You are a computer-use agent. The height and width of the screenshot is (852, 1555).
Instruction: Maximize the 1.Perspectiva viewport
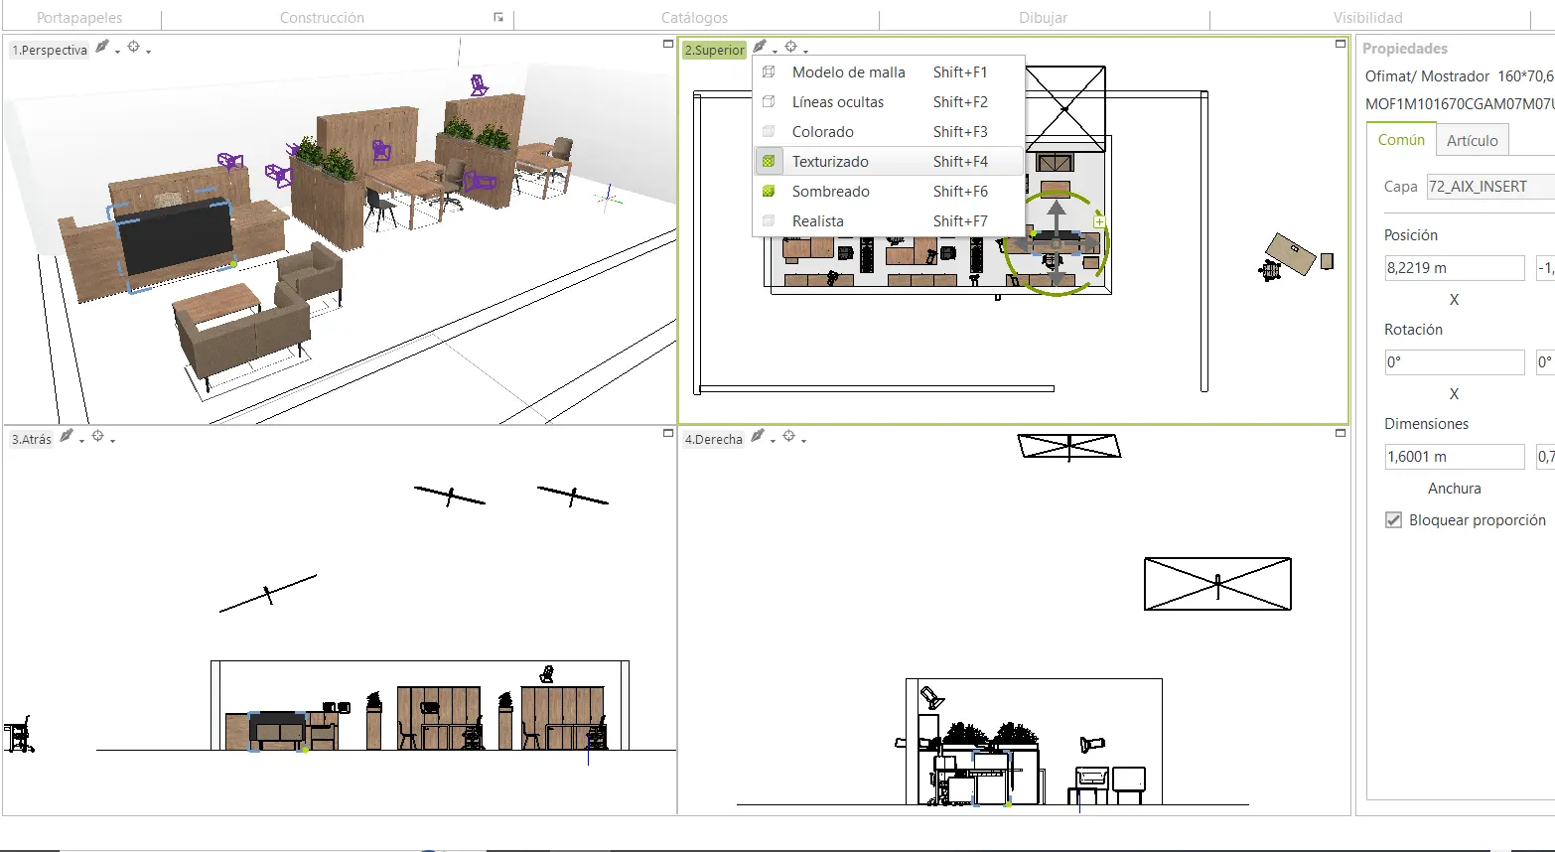click(668, 44)
